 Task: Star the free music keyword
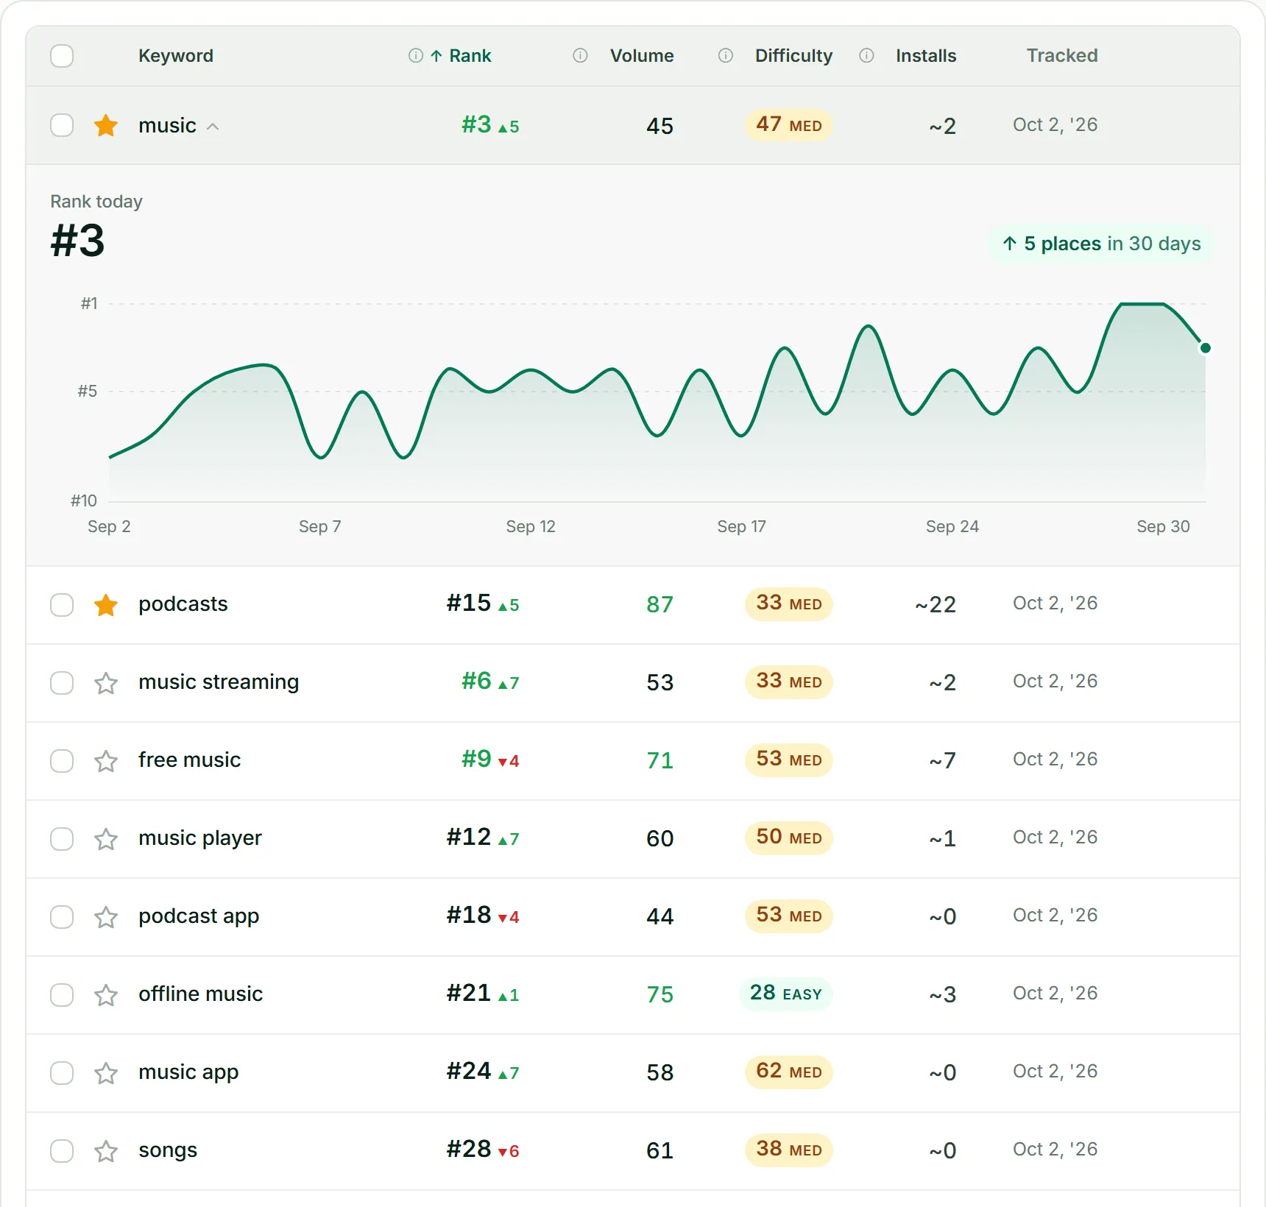(106, 761)
